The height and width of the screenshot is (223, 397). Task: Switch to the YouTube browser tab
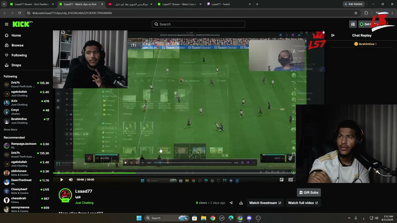[131, 4]
